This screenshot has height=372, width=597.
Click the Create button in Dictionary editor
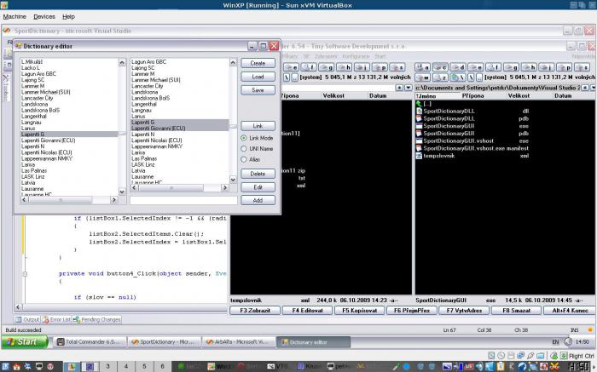(258, 63)
